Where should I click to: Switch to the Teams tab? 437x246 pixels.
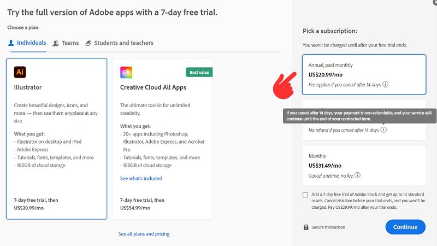(66, 43)
